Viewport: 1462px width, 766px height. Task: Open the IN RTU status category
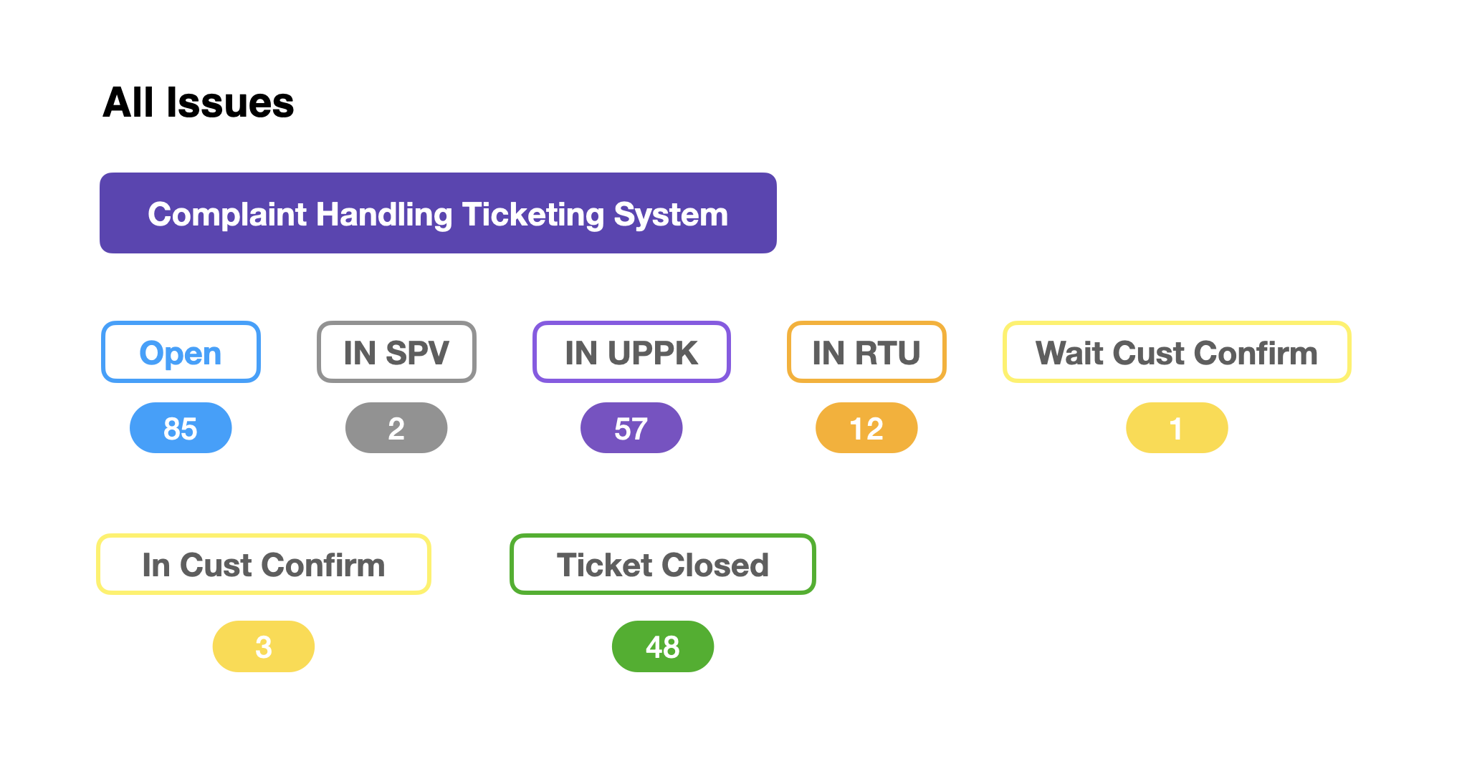866,352
